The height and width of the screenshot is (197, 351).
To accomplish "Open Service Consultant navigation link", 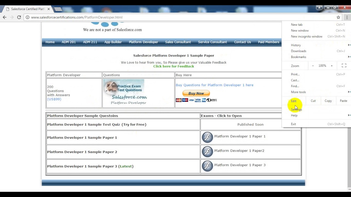I will [213, 42].
